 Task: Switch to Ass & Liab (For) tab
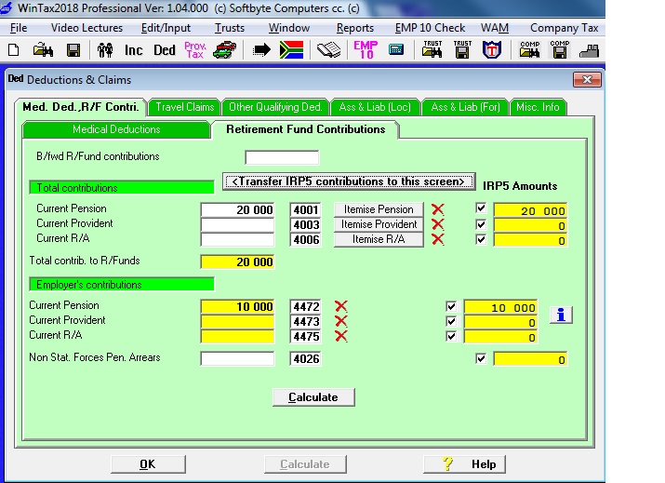466,107
